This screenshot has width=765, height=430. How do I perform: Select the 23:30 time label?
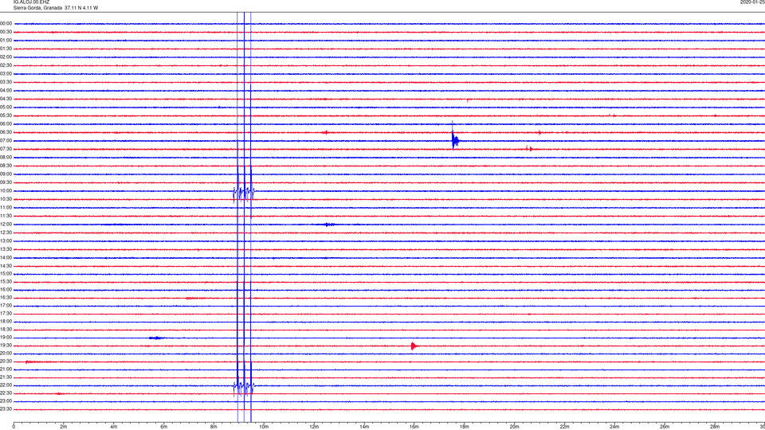[x=6, y=409]
